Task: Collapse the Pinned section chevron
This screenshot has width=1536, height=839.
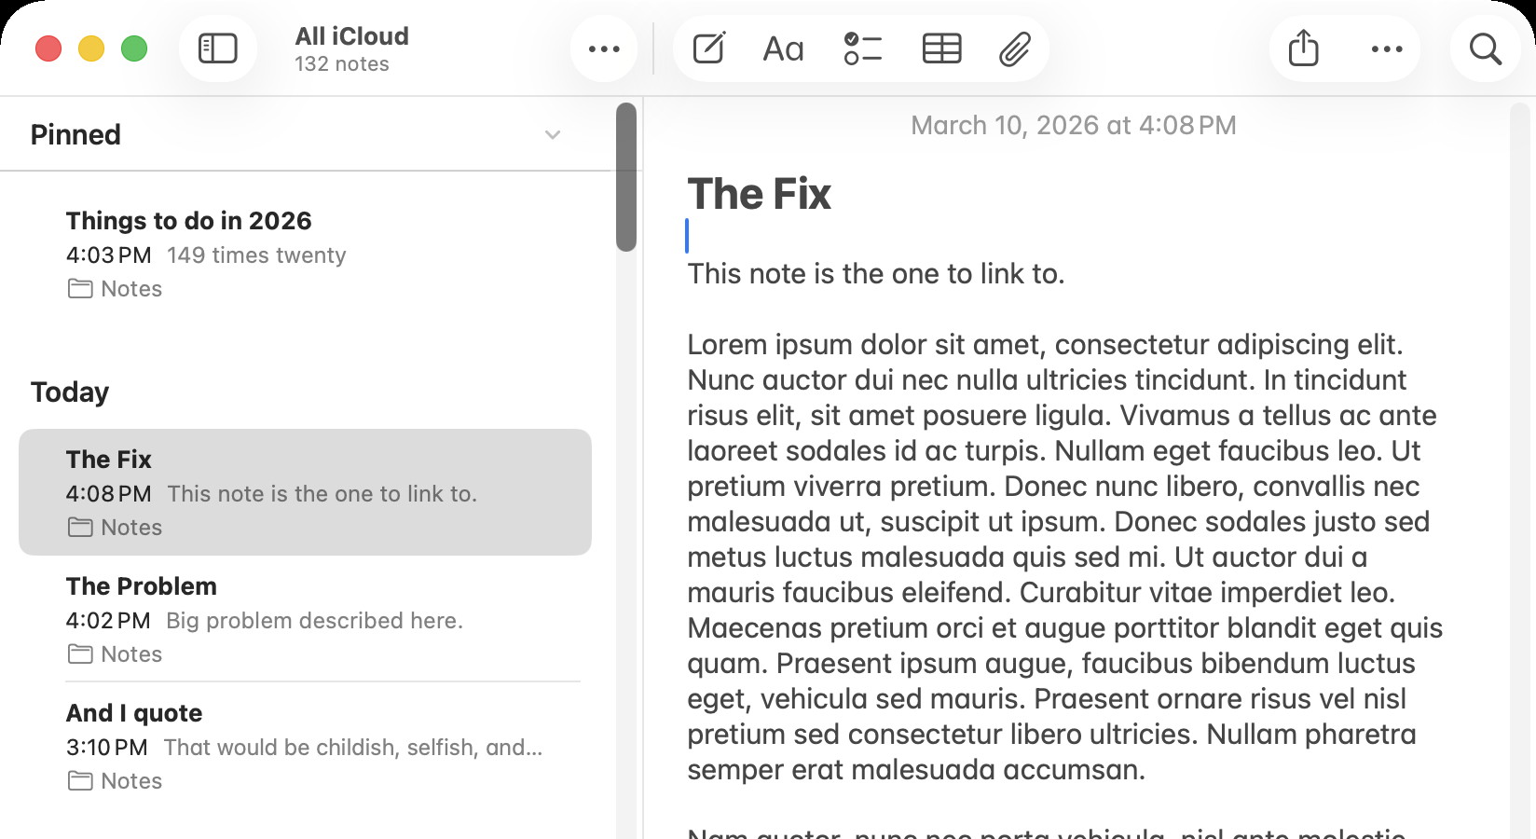Action: tap(553, 135)
